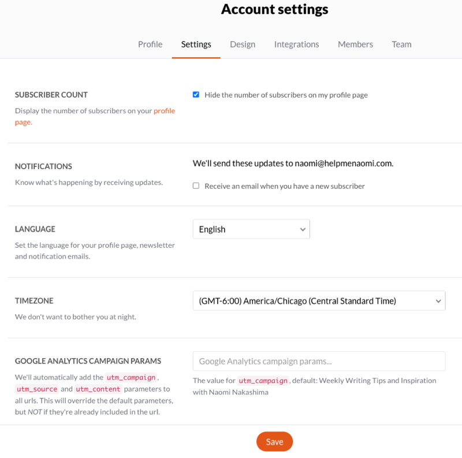Click the Account settings heading

pyautogui.click(x=274, y=9)
